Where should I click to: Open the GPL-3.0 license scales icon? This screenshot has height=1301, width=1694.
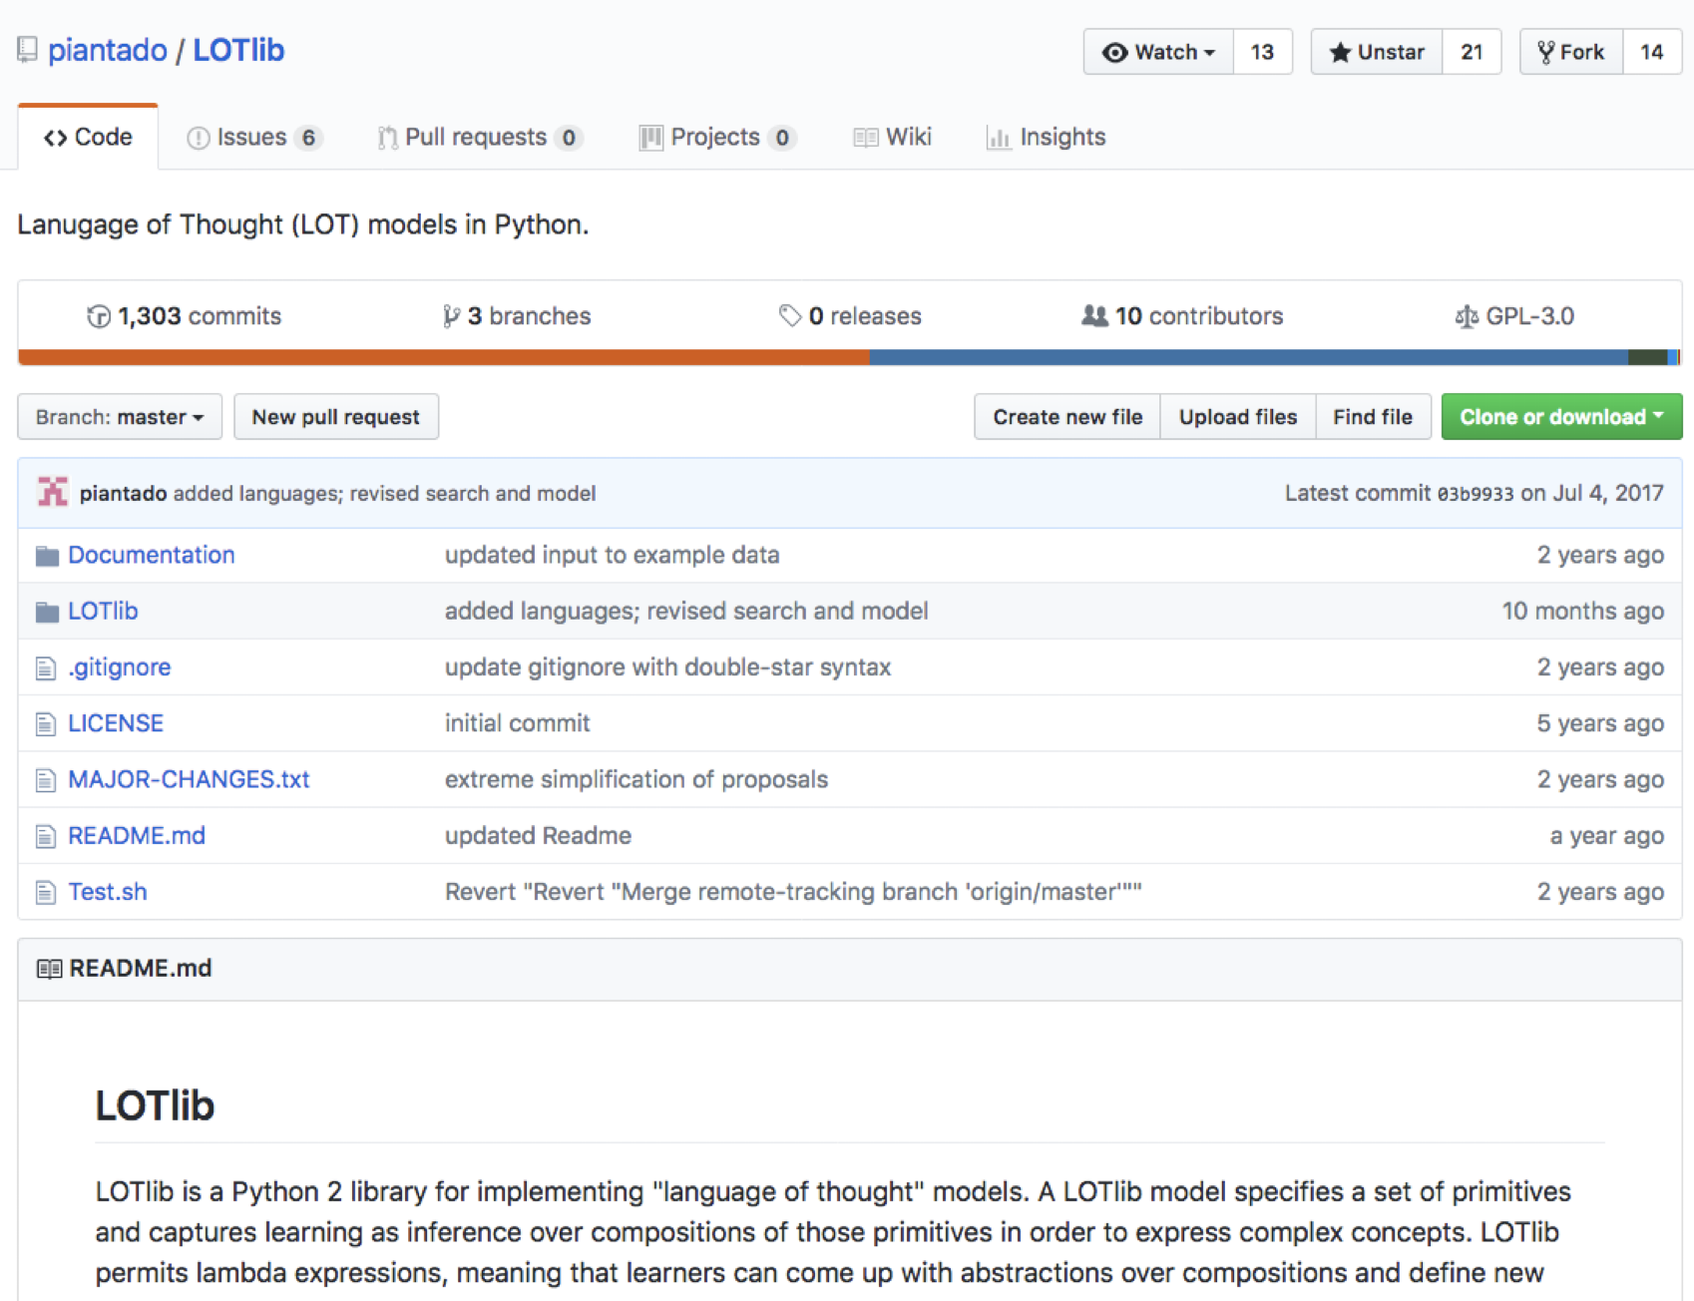click(1467, 316)
